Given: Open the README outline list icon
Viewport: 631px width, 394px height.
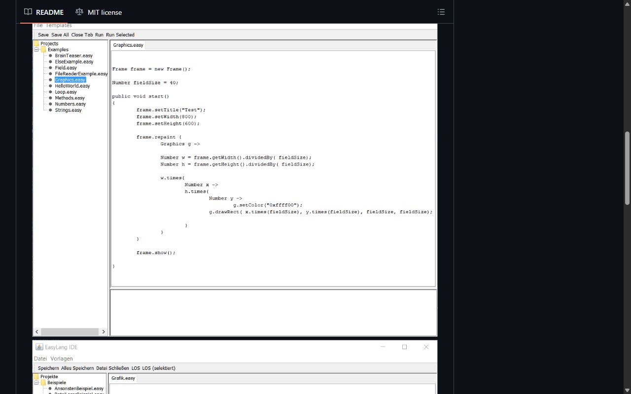Looking at the screenshot, I should [441, 12].
